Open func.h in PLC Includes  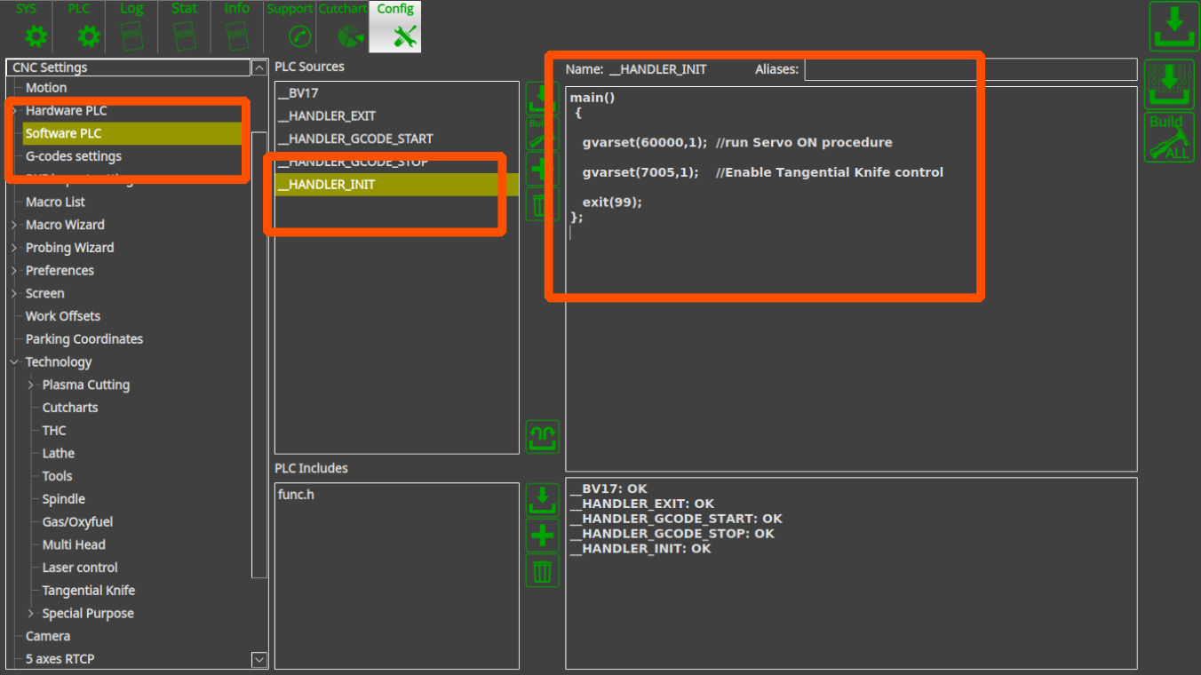coord(296,494)
